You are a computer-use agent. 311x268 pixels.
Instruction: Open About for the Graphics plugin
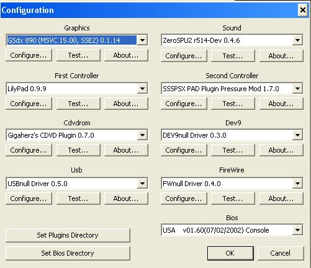click(126, 55)
